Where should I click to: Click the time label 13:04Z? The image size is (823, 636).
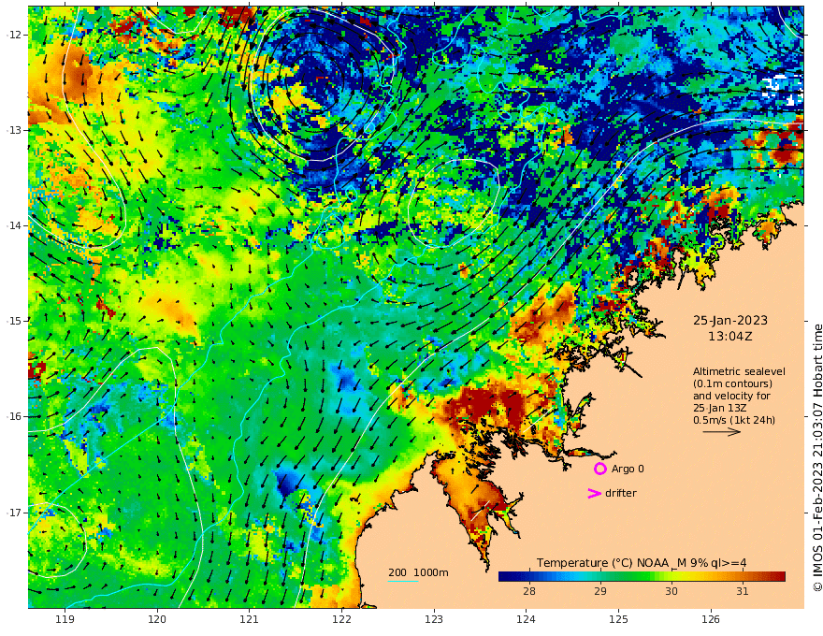point(730,337)
